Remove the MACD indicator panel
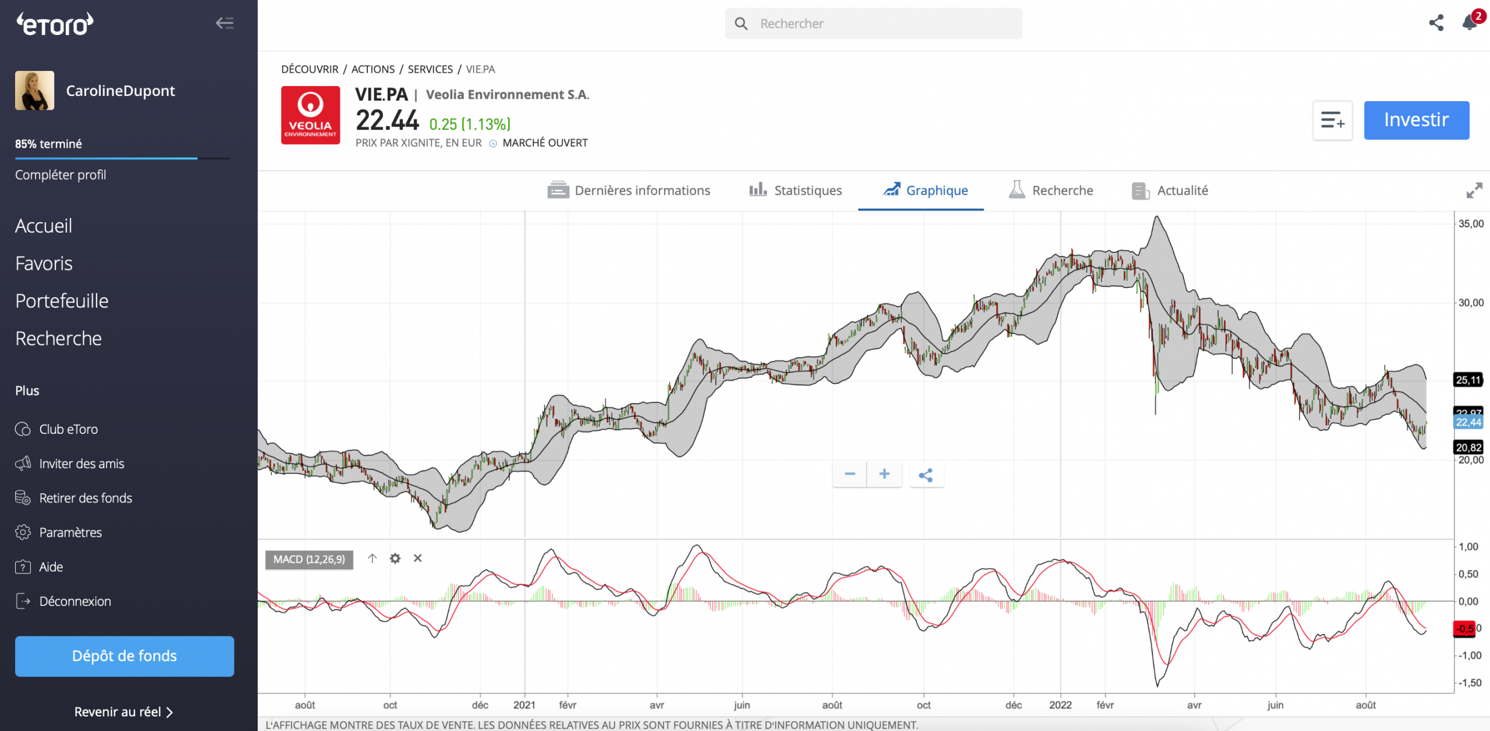This screenshot has width=1490, height=731. tap(418, 558)
